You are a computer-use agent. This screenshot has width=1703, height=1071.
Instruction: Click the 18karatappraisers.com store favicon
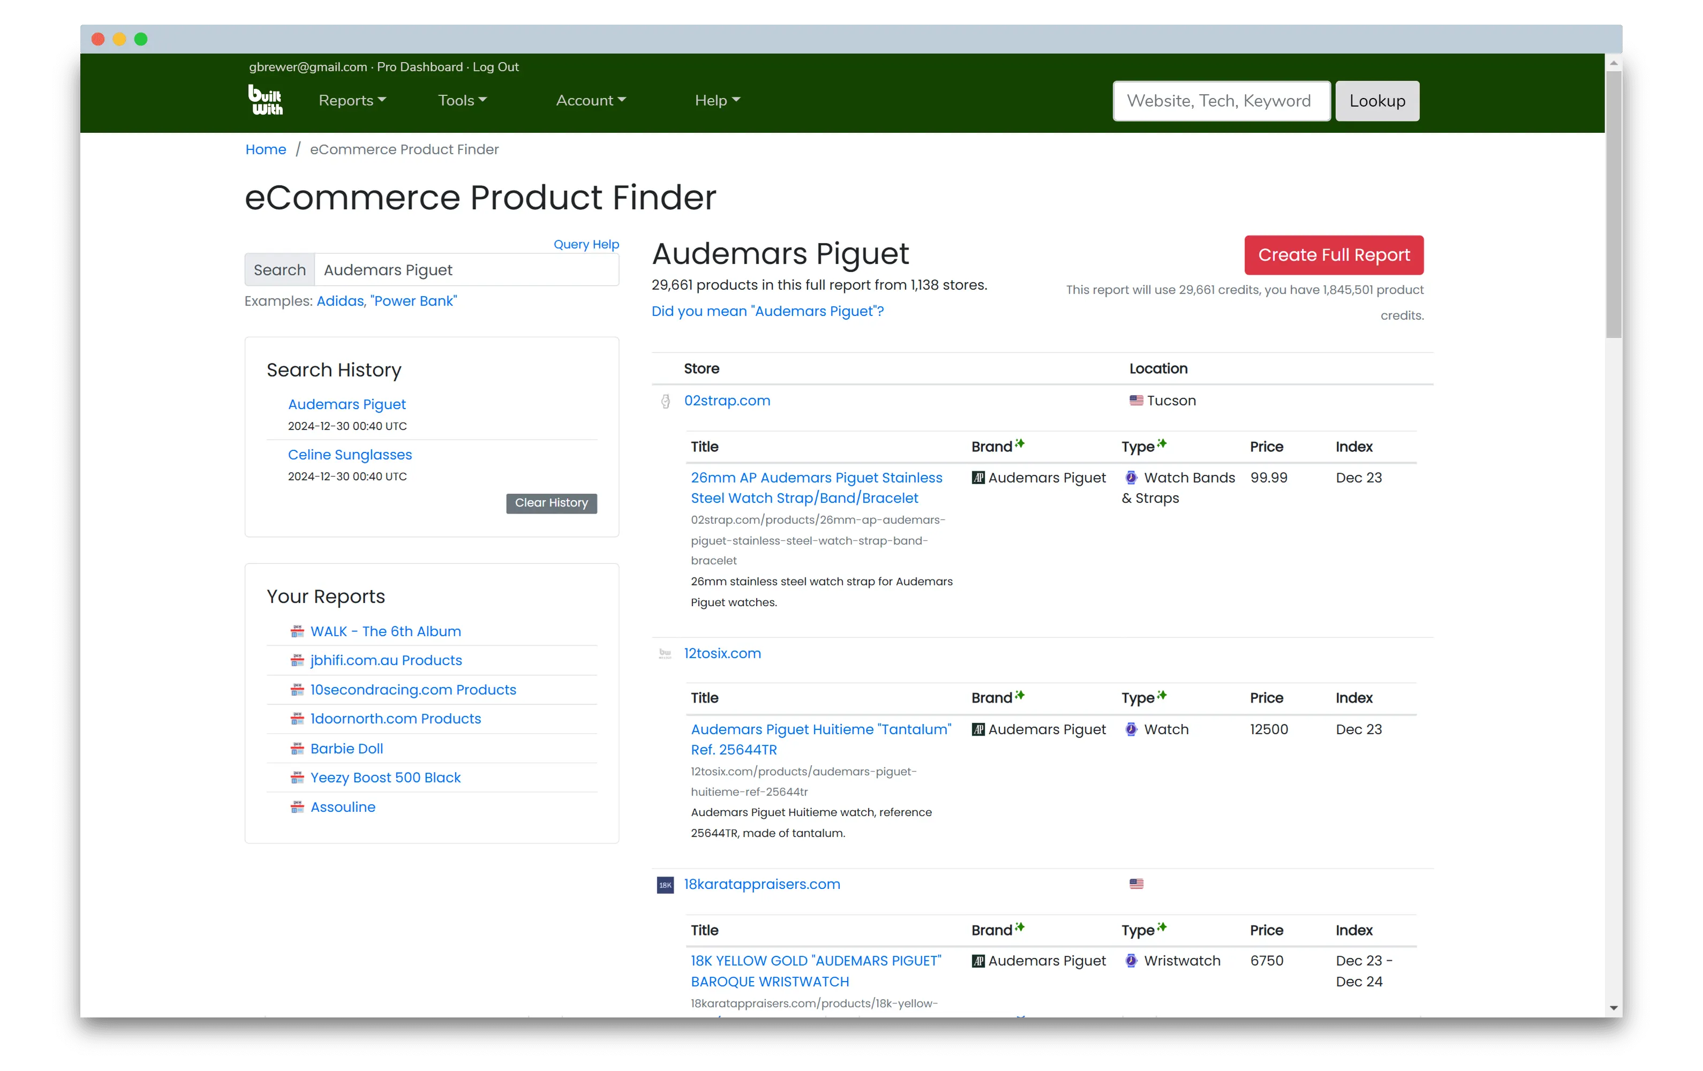tap(665, 885)
